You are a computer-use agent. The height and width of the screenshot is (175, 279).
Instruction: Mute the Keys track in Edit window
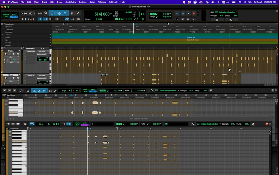(18, 78)
